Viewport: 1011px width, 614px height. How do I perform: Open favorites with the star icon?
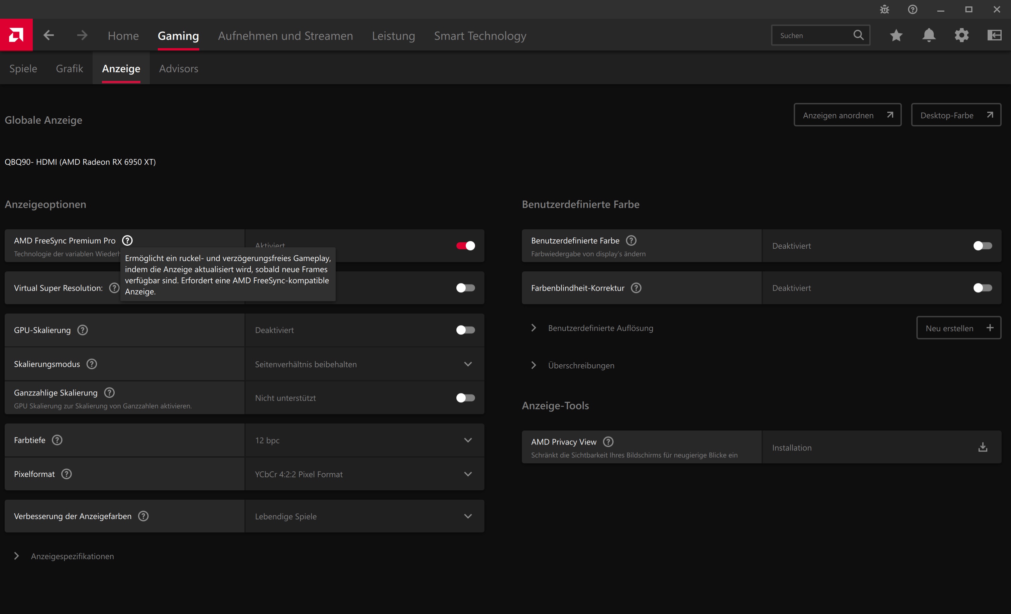click(x=896, y=35)
